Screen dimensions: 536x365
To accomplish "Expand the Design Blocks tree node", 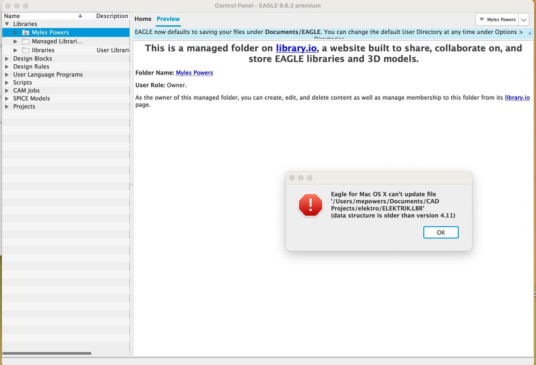I will 7,59.
